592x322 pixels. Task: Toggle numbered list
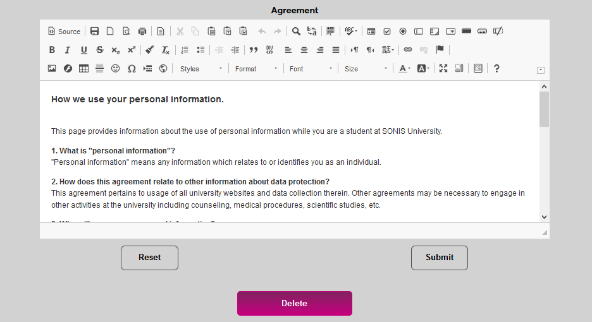(185, 50)
